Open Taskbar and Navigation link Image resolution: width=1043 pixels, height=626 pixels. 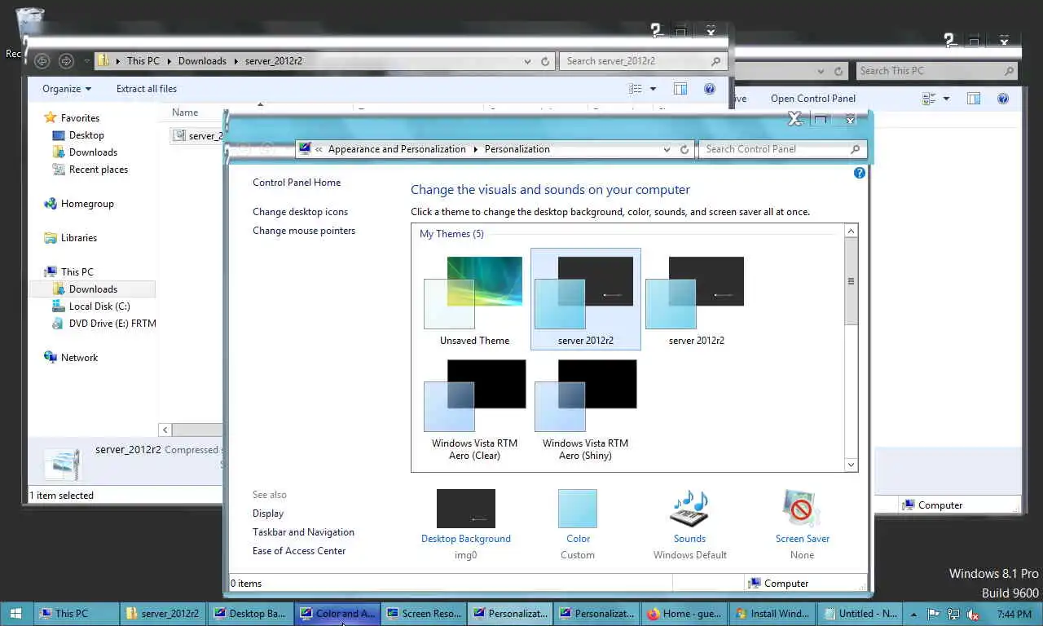pos(303,532)
